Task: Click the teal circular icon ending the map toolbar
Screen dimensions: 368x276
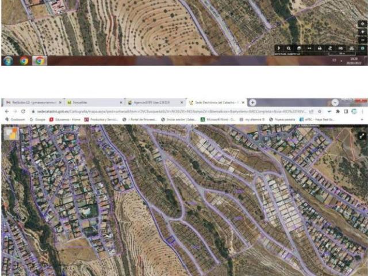Action: tap(363, 48)
